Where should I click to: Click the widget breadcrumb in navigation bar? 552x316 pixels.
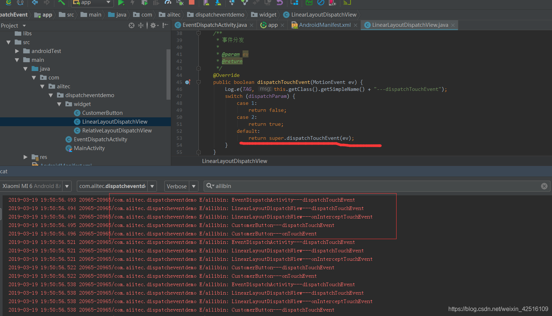264,15
